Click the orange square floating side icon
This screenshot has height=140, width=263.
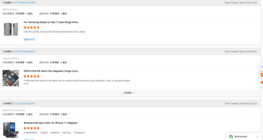coord(262,74)
